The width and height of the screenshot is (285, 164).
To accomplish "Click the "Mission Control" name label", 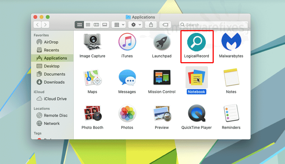I will pos(162,92).
